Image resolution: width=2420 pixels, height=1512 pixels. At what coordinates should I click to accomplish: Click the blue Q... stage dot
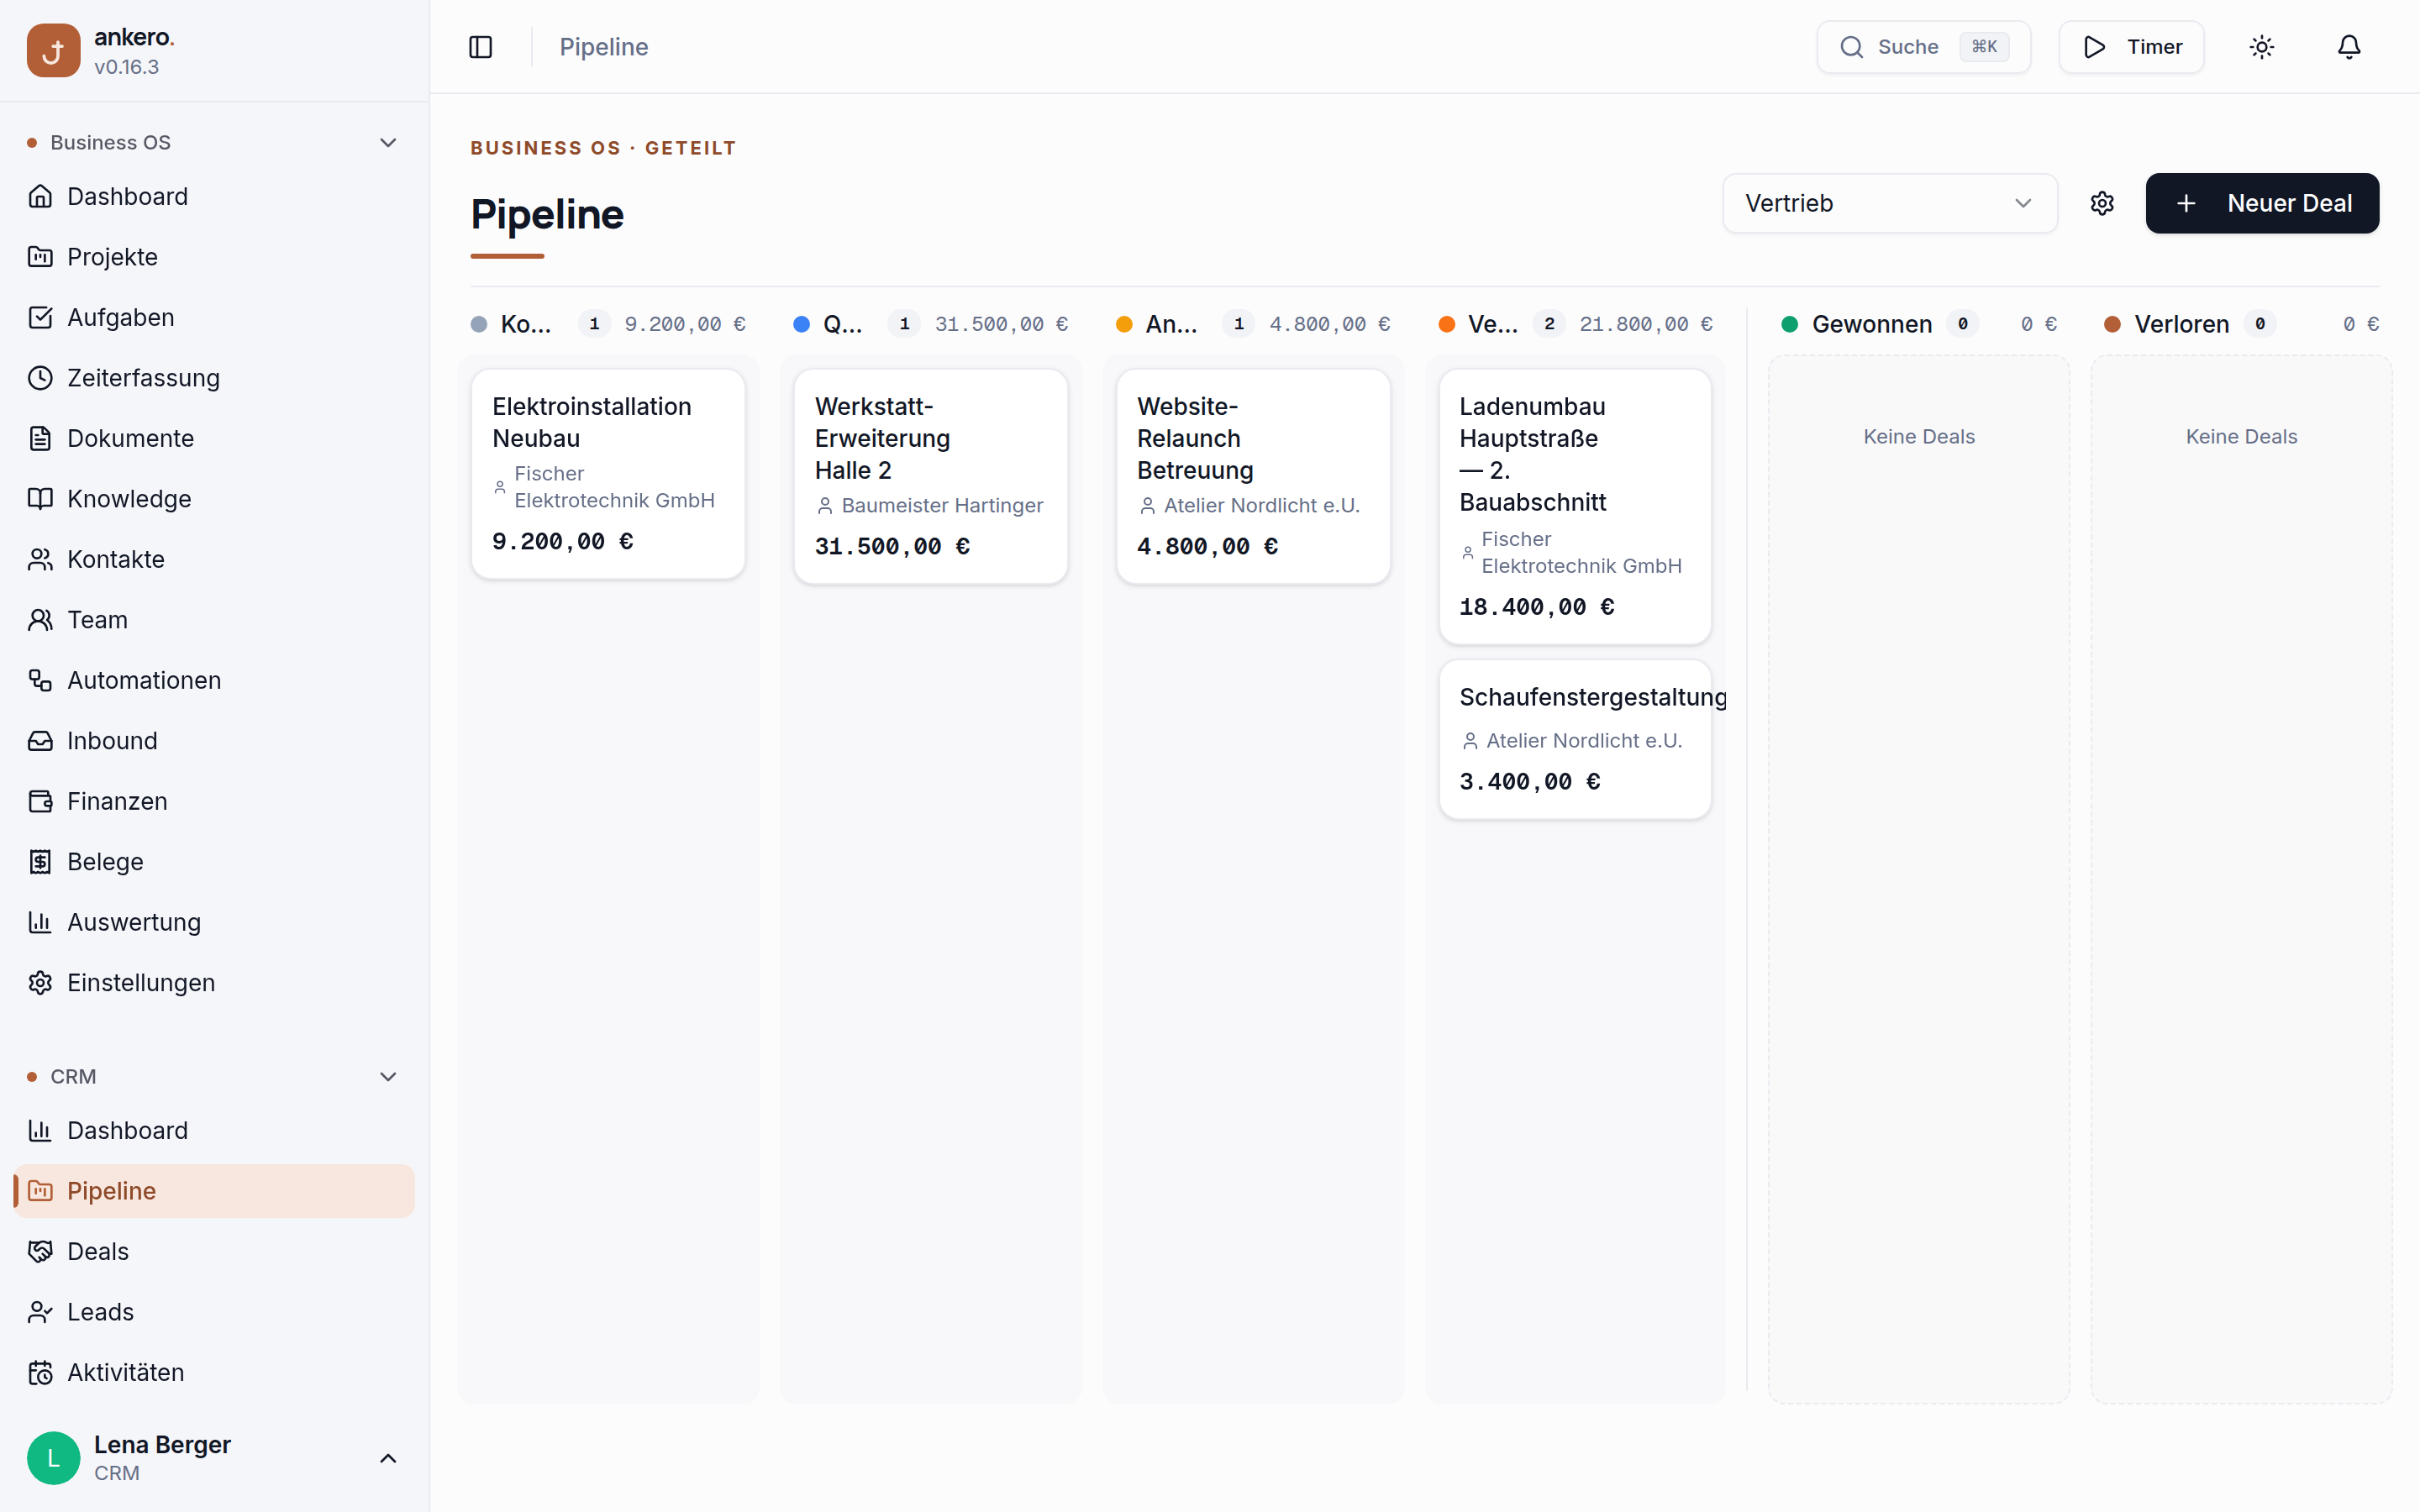801,324
